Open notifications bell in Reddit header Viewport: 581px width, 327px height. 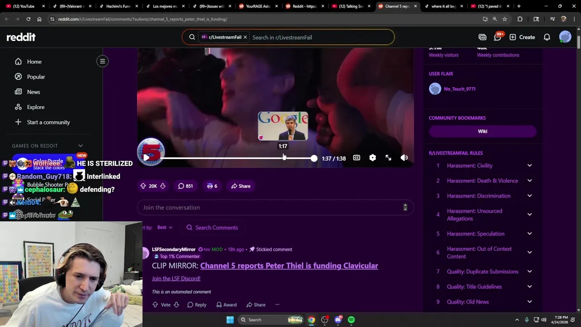tap(547, 37)
